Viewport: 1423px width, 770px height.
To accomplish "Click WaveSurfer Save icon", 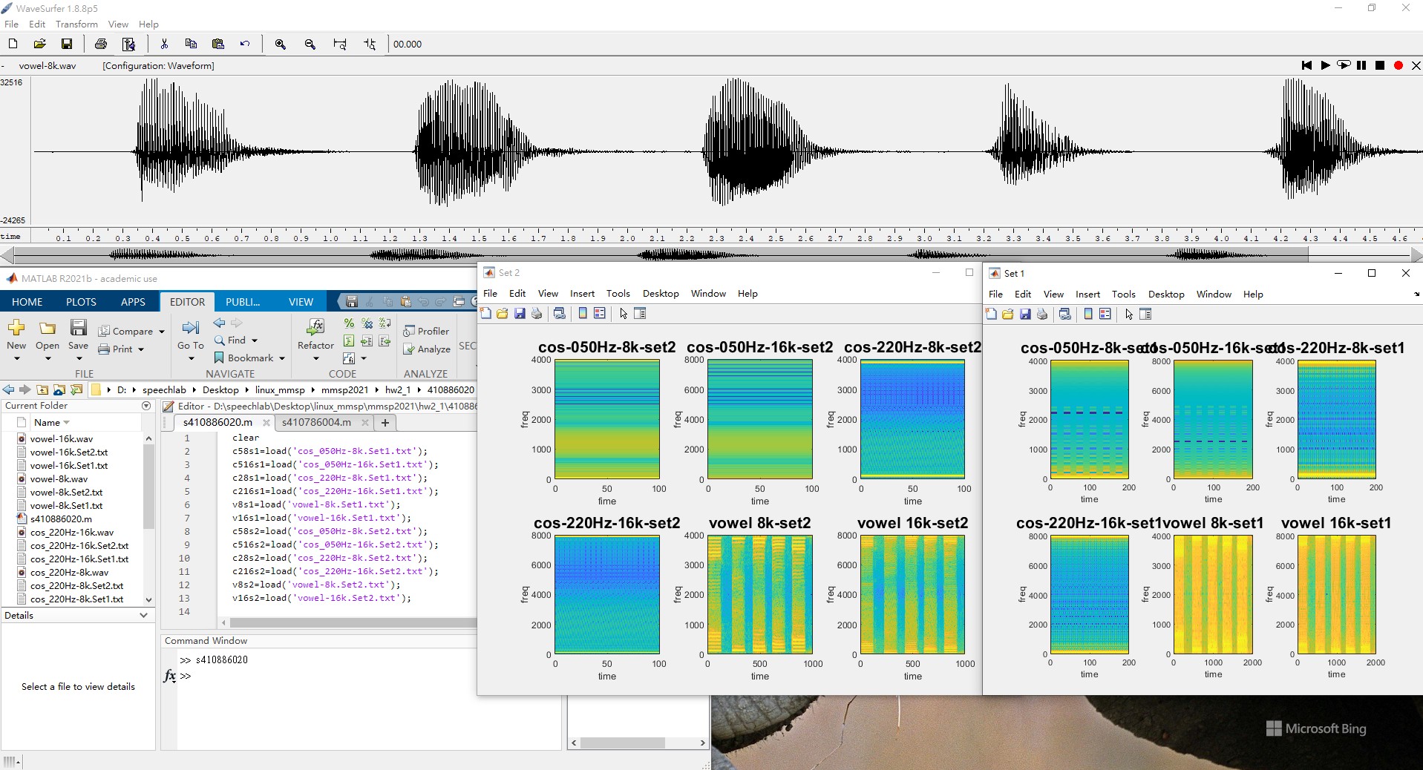I will (x=67, y=44).
